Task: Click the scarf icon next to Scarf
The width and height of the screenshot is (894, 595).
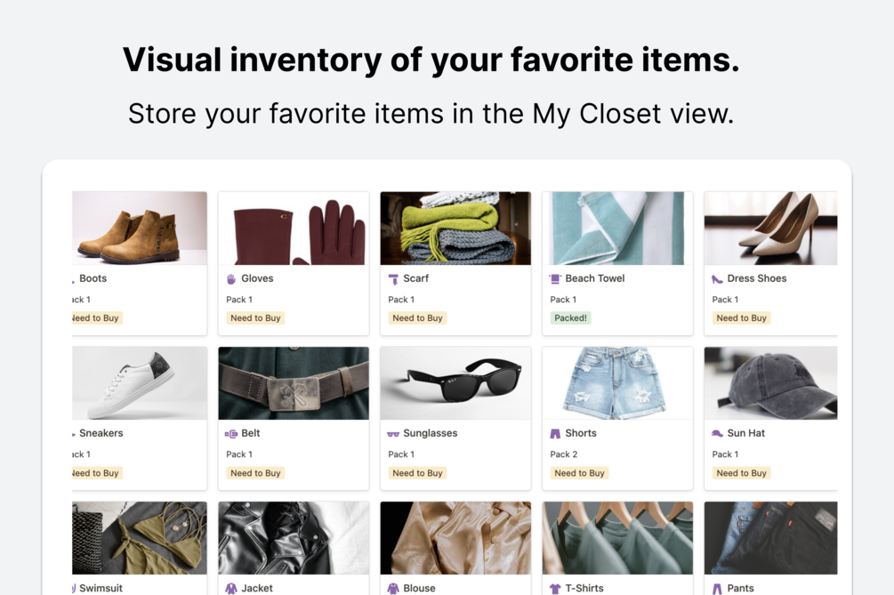Action: pyautogui.click(x=393, y=279)
